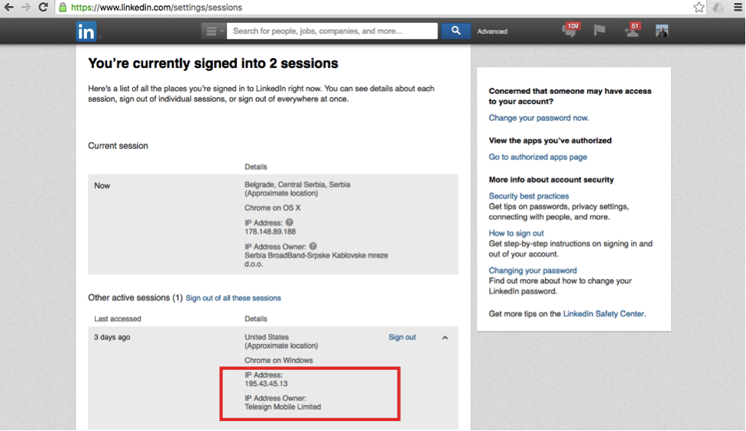This screenshot has height=431, width=746.
Task: Click the IP Address Owner help icon
Action: (313, 246)
